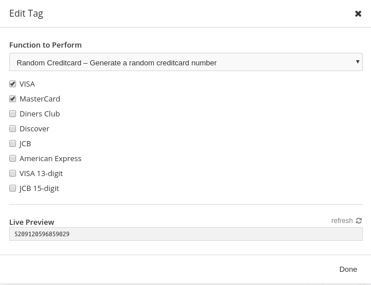Screen dimensions: 371x285
Task: Enable the Diners Club checkbox
Action: pyautogui.click(x=13, y=114)
